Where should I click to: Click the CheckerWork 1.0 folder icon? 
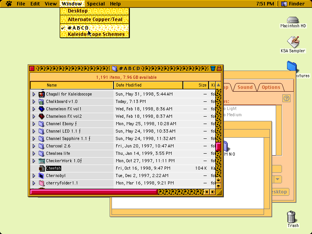coord(41,161)
